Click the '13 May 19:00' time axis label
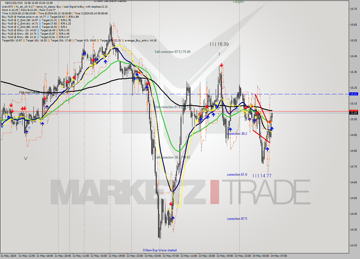 coord(225,256)
